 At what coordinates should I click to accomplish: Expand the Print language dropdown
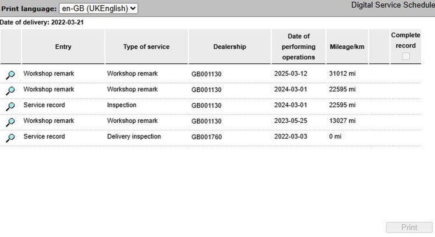click(x=98, y=8)
